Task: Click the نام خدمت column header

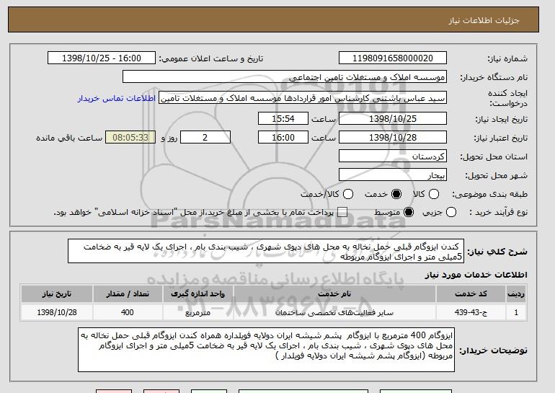Action: click(334, 294)
